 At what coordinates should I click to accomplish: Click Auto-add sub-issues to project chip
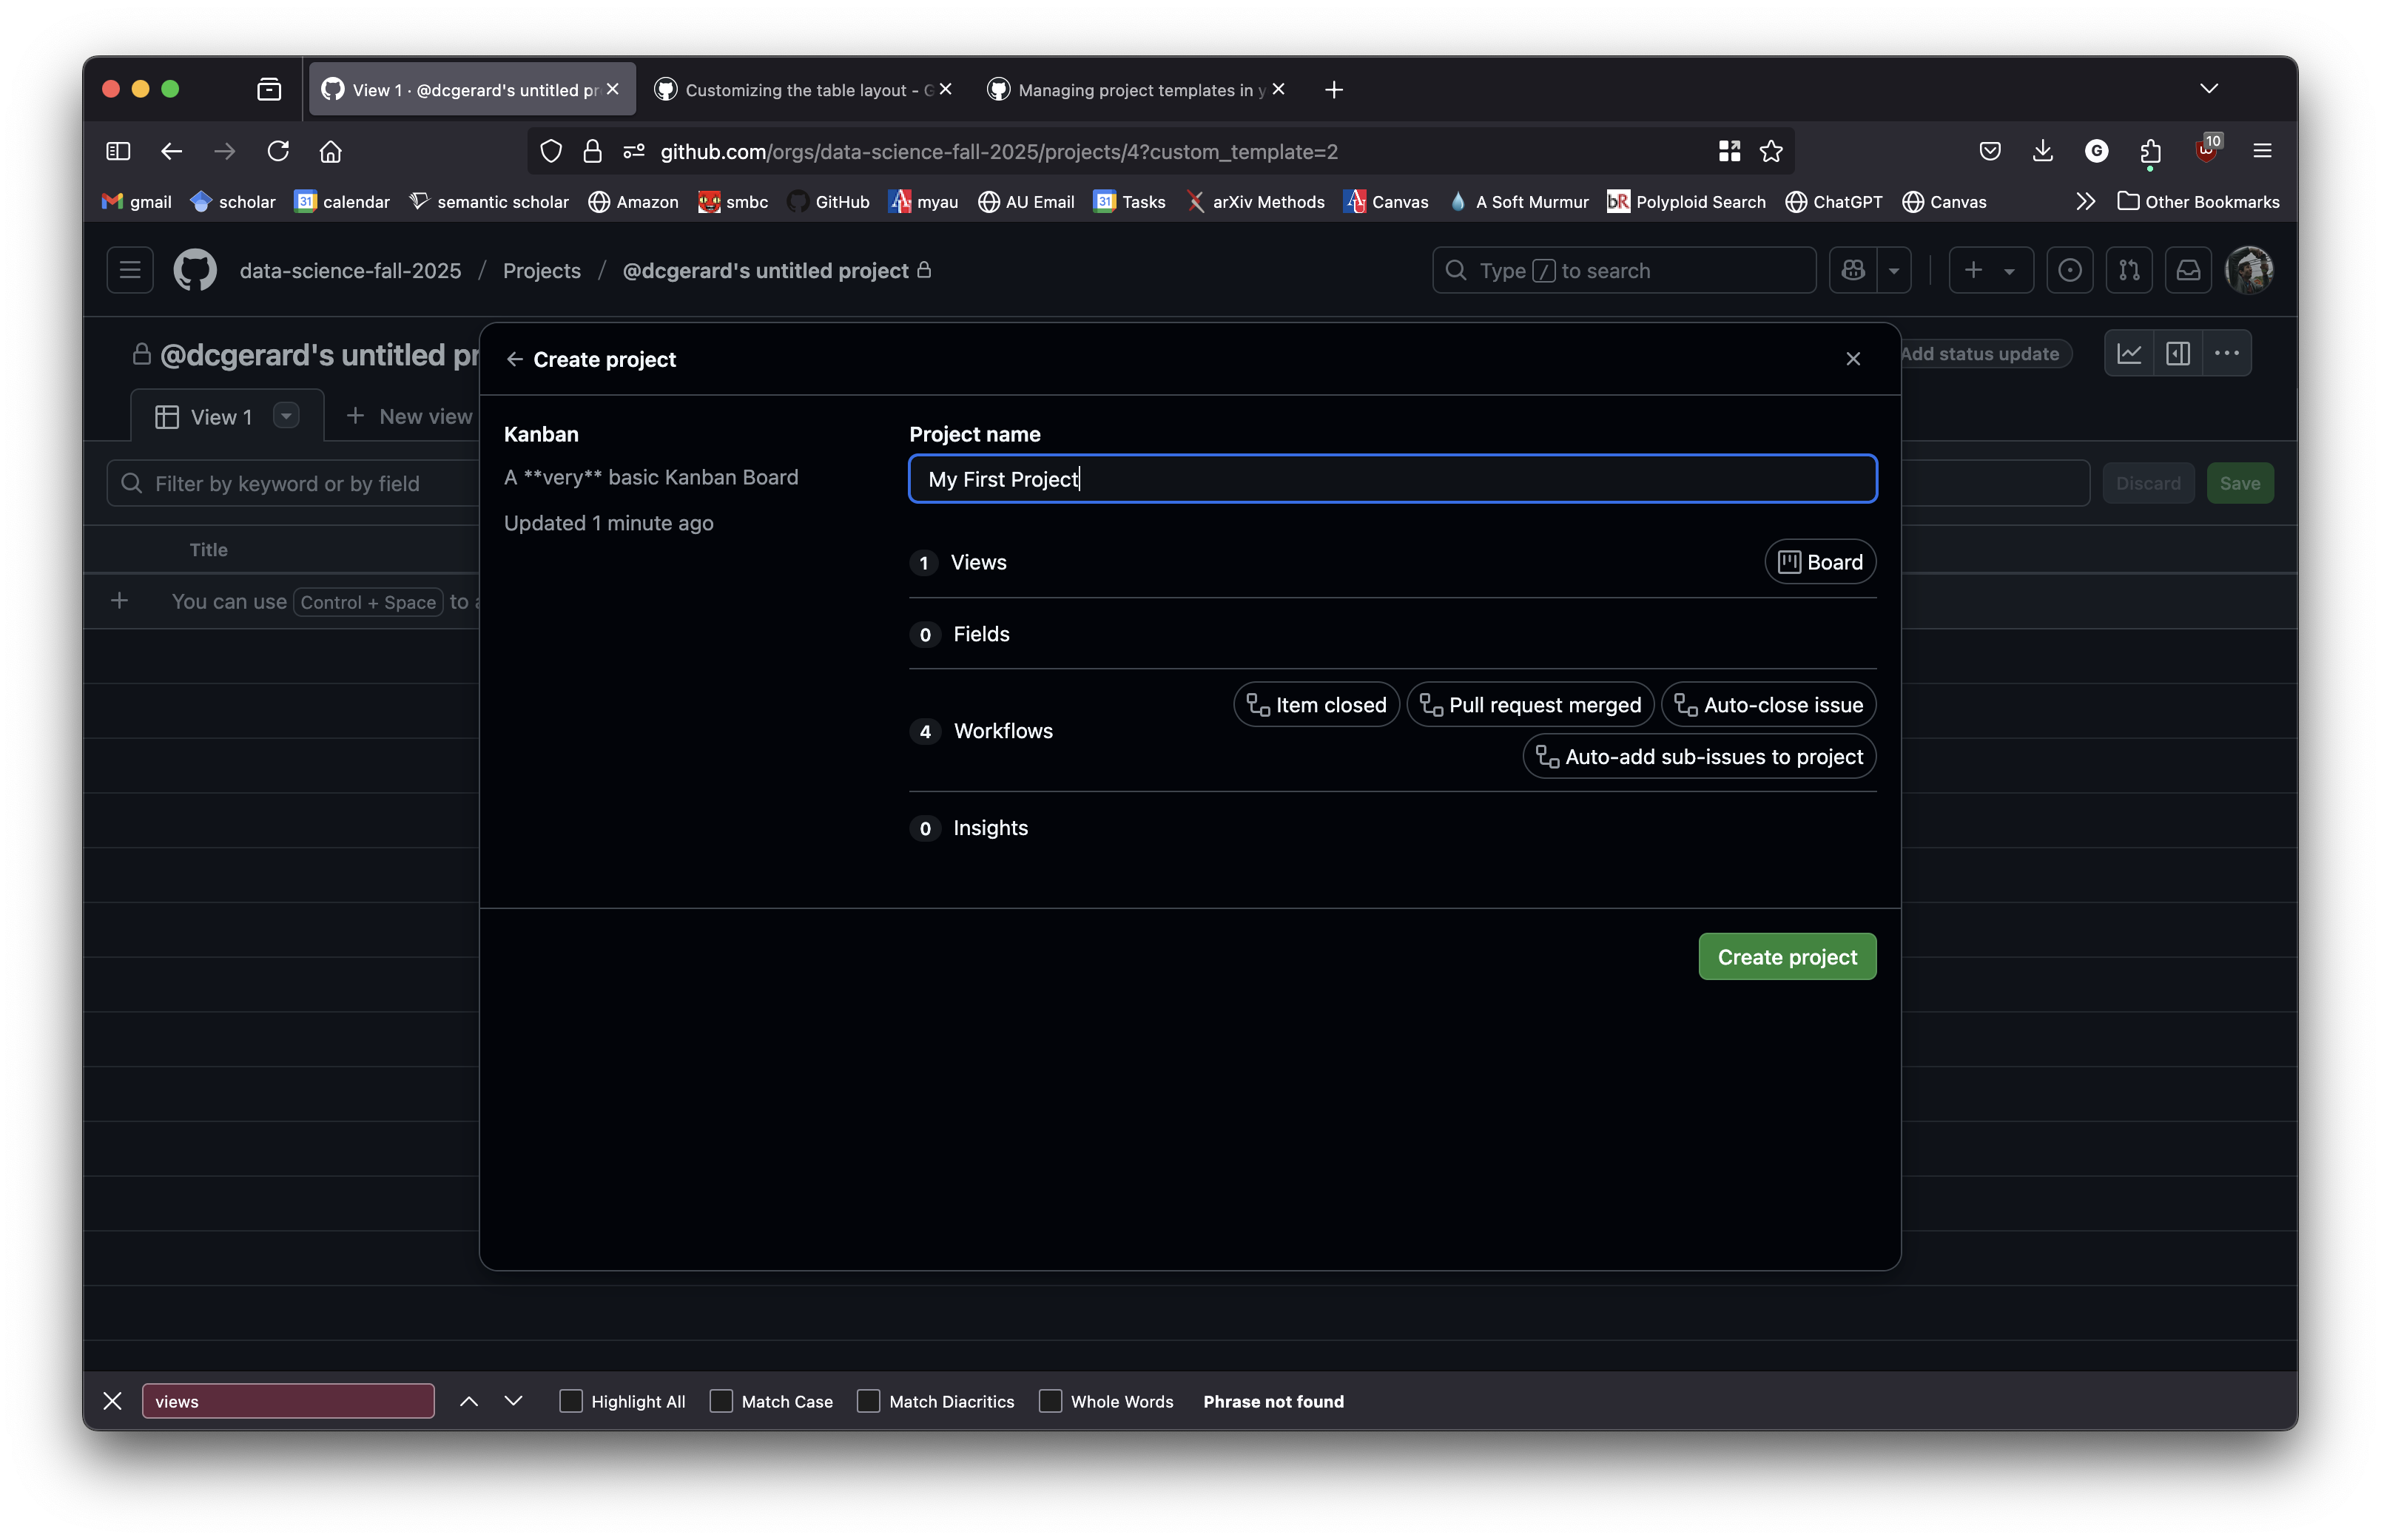[1698, 756]
